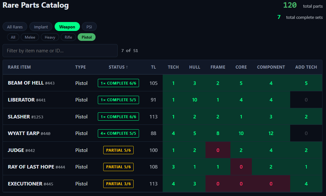Image resolution: width=326 pixels, height=196 pixels.
Task: Sort by the COMPONENT column header
Action: pyautogui.click(x=271, y=67)
